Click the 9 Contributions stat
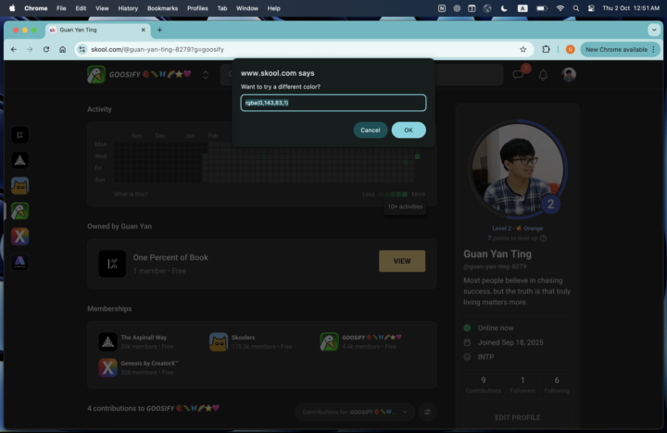The height and width of the screenshot is (433, 667). click(x=484, y=385)
